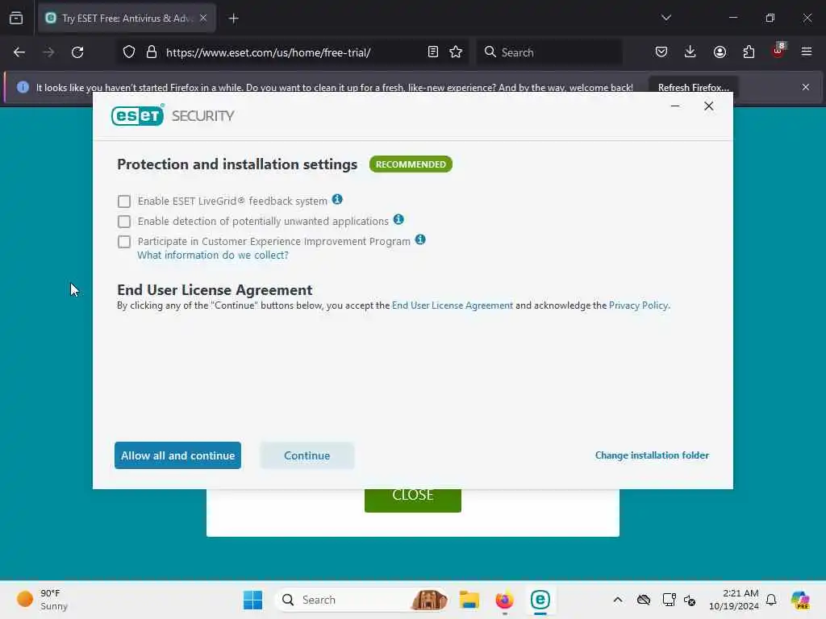Viewport: 826px width, 619px height.
Task: Open Firefox View icon at tab bar left
Action: pyautogui.click(x=16, y=19)
